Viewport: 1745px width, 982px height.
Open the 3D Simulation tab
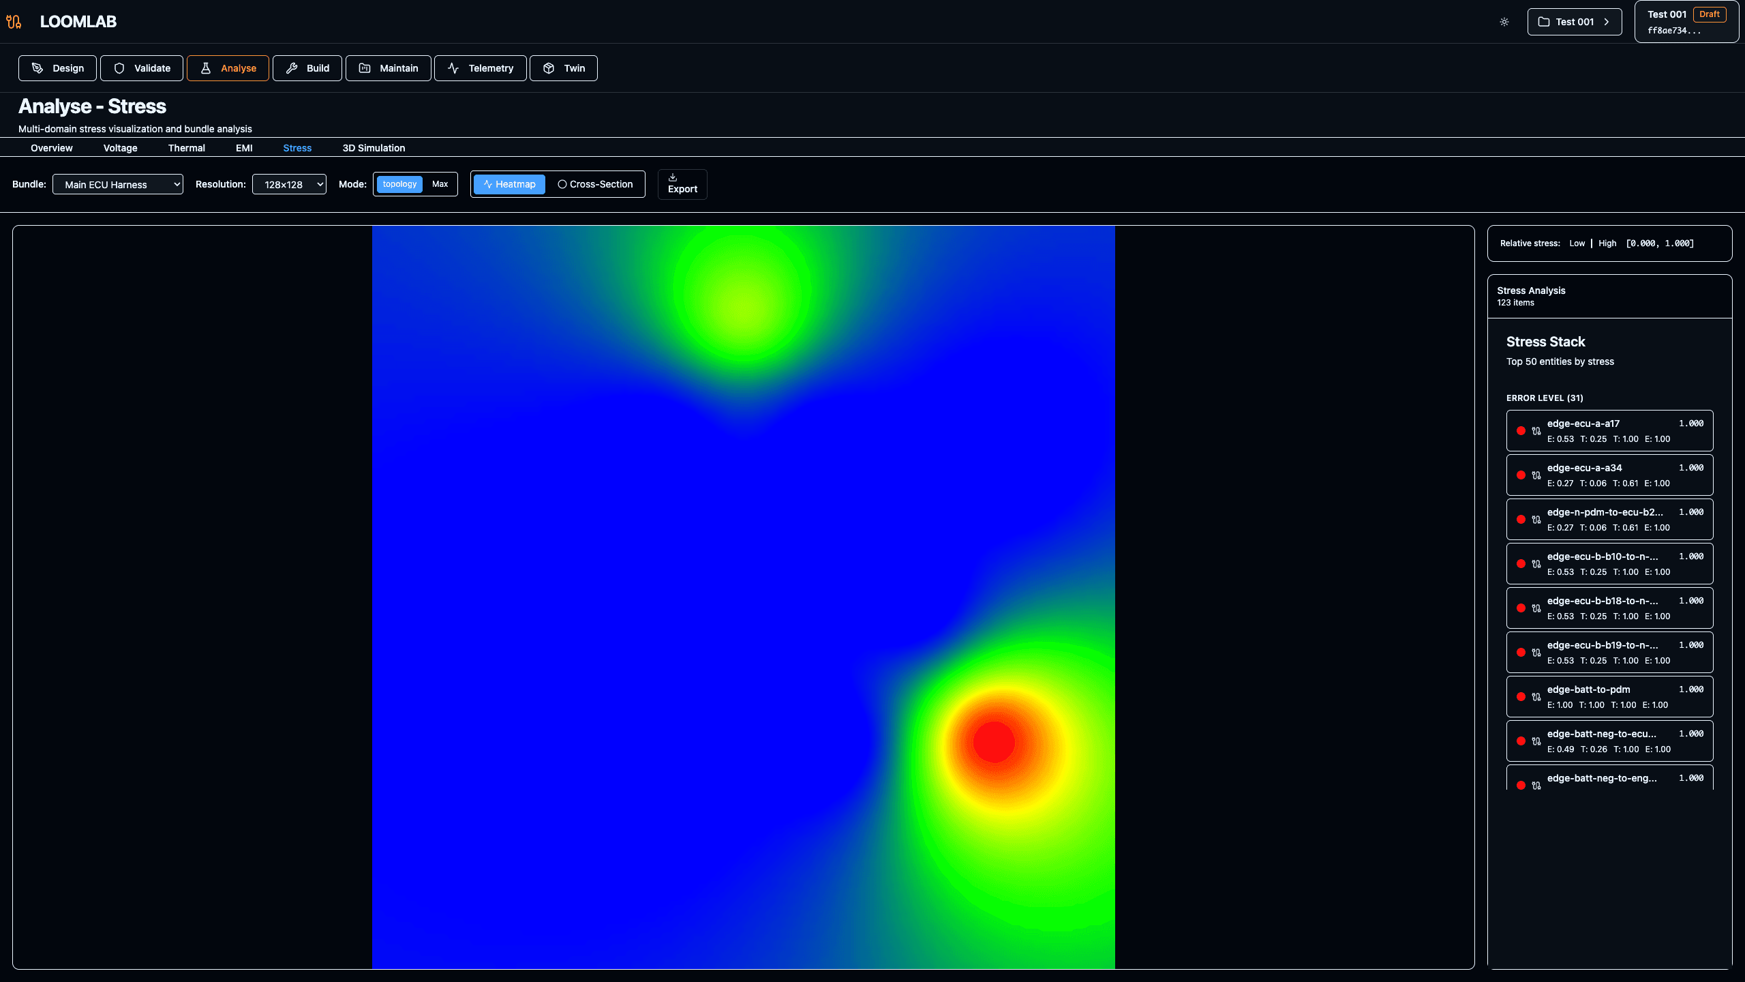coord(374,148)
